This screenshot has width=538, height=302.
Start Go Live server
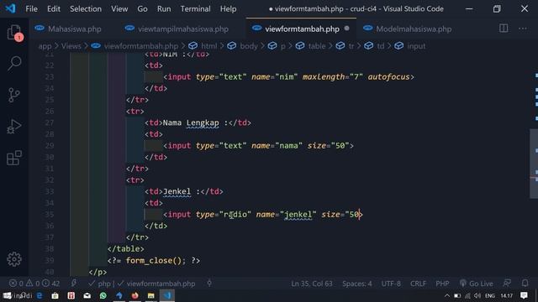point(477,284)
